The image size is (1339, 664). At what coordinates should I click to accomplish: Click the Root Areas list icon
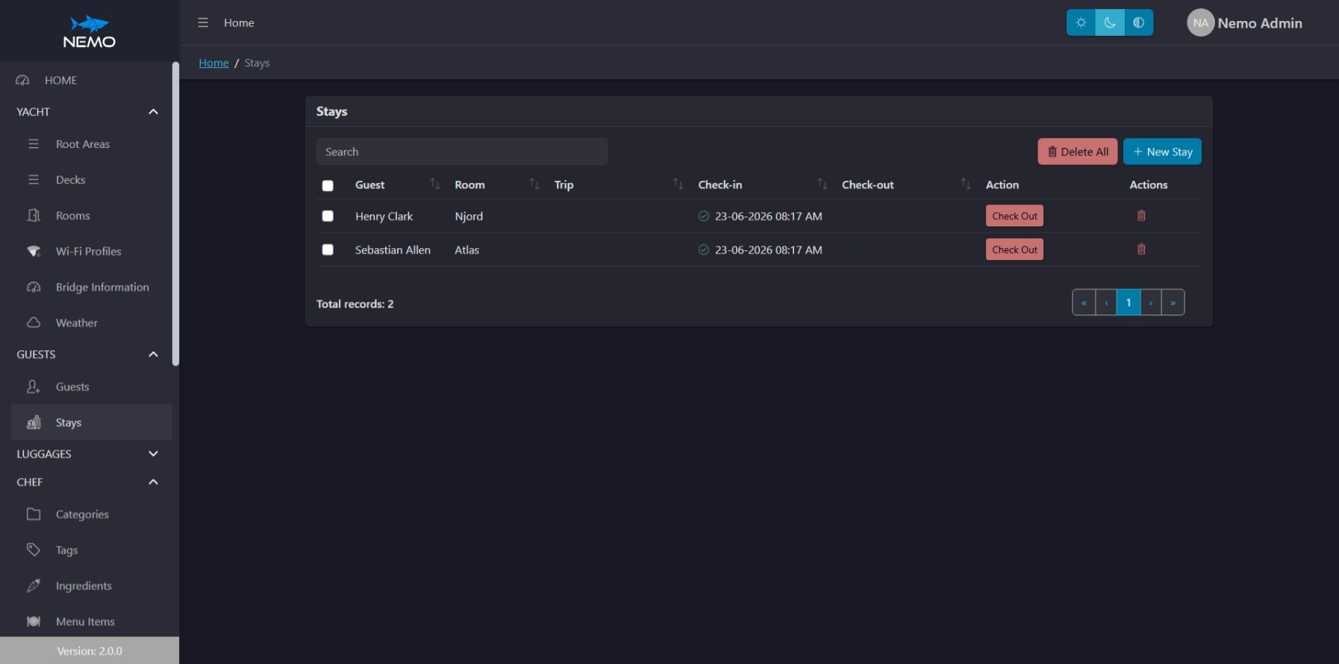click(x=34, y=143)
